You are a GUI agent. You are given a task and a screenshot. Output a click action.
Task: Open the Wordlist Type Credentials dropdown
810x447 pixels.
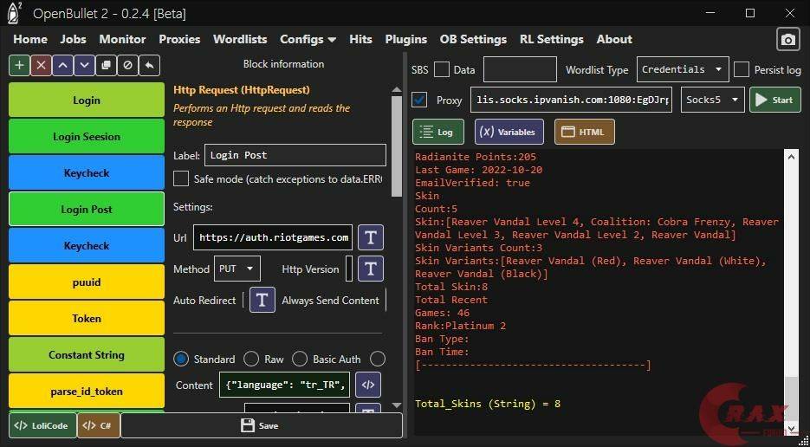click(683, 69)
